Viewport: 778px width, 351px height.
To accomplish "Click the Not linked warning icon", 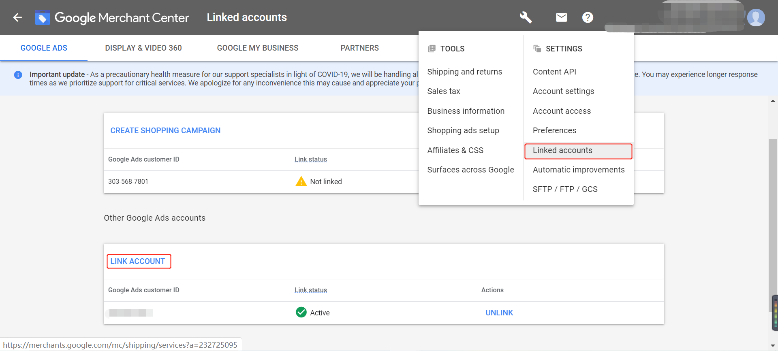I will tap(301, 181).
